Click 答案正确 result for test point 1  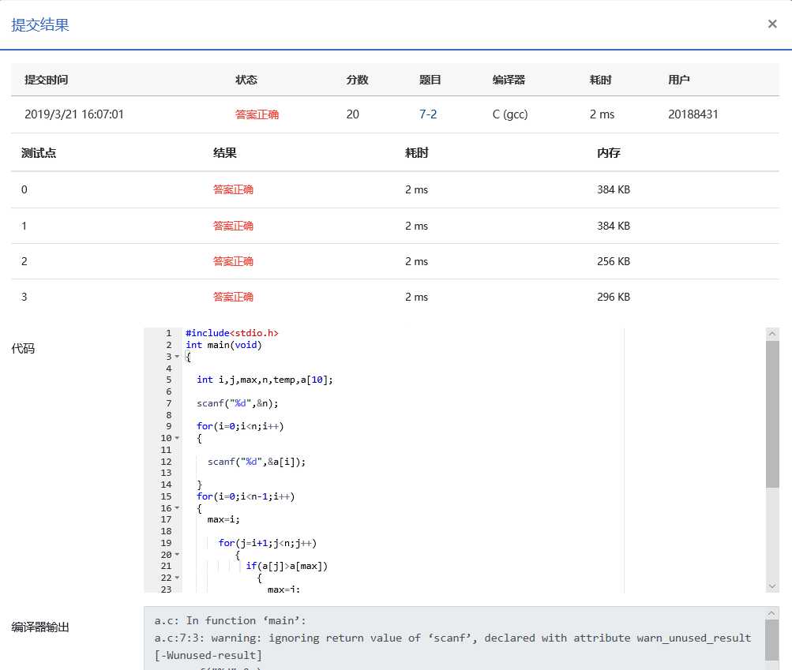233,226
